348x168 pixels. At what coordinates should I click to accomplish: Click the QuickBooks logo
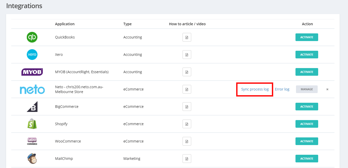tap(32, 37)
